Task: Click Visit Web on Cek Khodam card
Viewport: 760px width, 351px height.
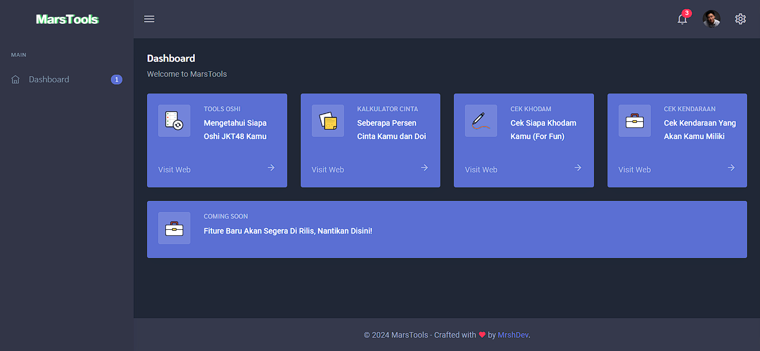Action: click(x=481, y=170)
